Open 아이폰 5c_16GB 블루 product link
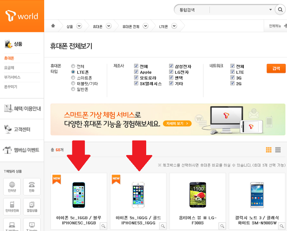 pos(79,220)
